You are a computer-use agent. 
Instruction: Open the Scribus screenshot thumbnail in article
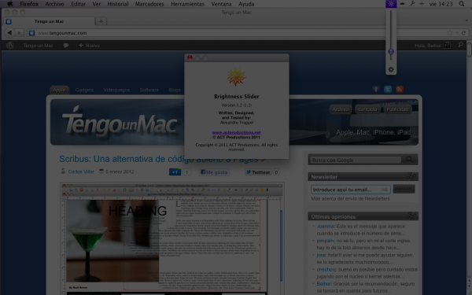point(171,238)
